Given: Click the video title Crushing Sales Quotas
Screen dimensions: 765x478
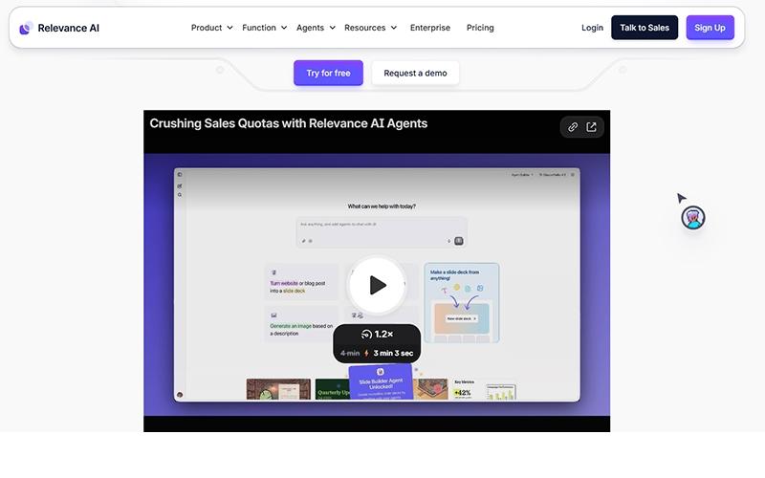Looking at the screenshot, I should pyautogui.click(x=289, y=123).
